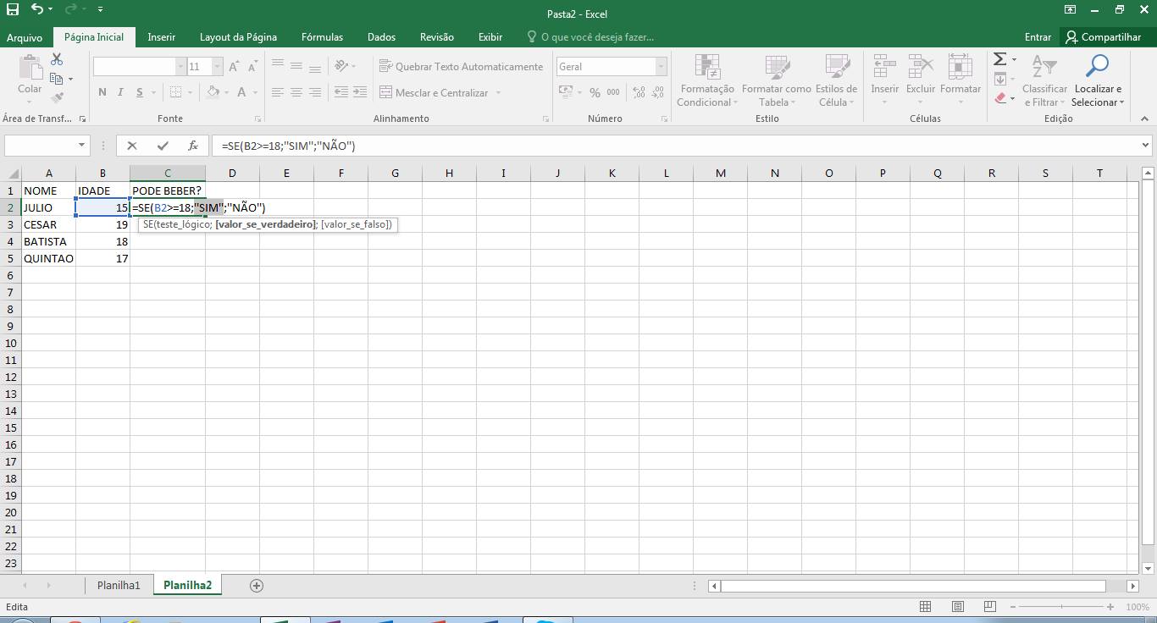
Task: Switch to the Revisão tab
Action: click(437, 37)
